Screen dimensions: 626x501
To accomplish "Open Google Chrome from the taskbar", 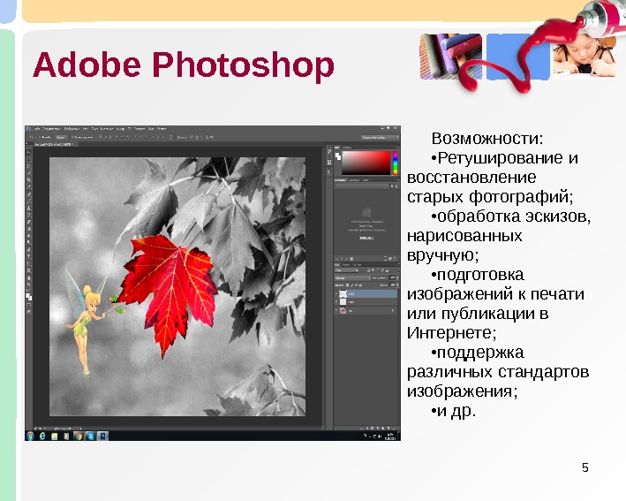I will 79,436.
